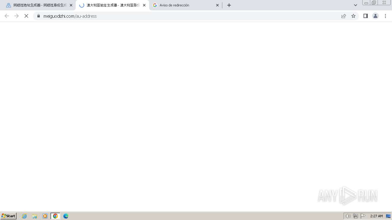Open the volume tray icon

tap(348, 216)
